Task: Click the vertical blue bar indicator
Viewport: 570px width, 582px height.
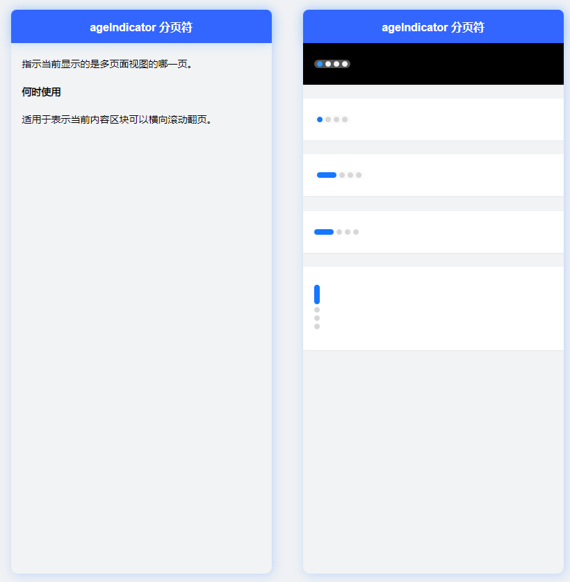Action: coord(317,294)
